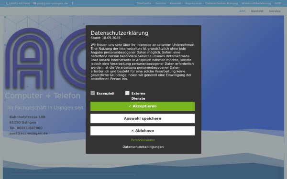The width and height of the screenshot is (287, 179).
Task: Select the ACC item in main navigation
Action: [243, 11]
